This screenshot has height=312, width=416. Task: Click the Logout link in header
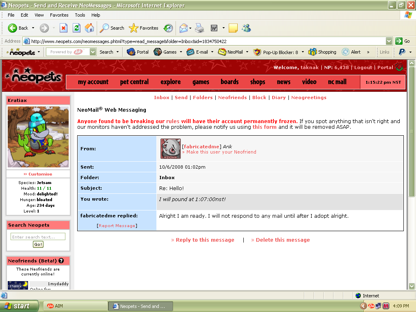click(363, 67)
